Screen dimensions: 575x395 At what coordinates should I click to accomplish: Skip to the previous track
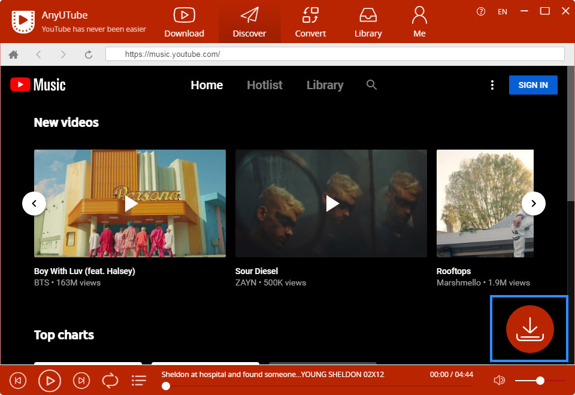point(18,381)
